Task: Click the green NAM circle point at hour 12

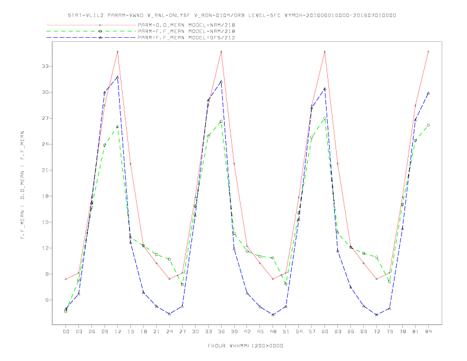Action: pos(118,127)
